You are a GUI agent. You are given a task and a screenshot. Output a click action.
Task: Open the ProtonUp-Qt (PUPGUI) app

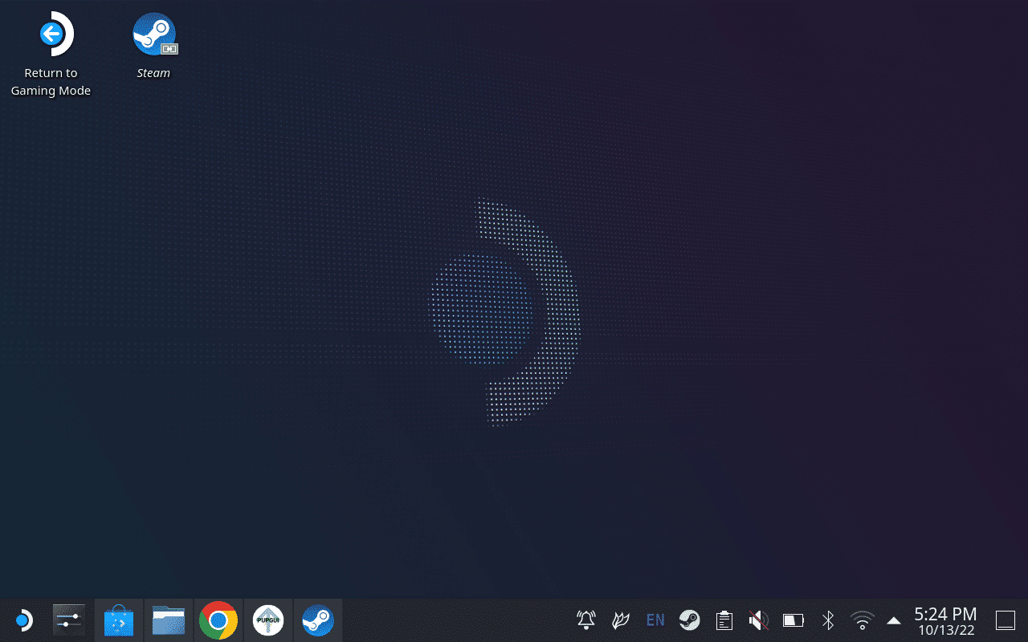(x=268, y=620)
